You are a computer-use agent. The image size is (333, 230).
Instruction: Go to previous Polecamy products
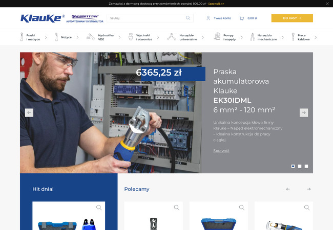pyautogui.click(x=288, y=189)
